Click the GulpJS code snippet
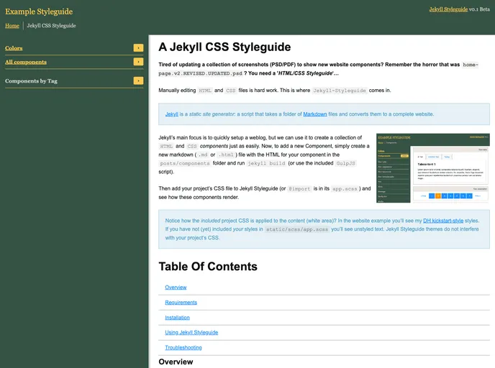Screen dimensions: 495x368 click(345, 163)
